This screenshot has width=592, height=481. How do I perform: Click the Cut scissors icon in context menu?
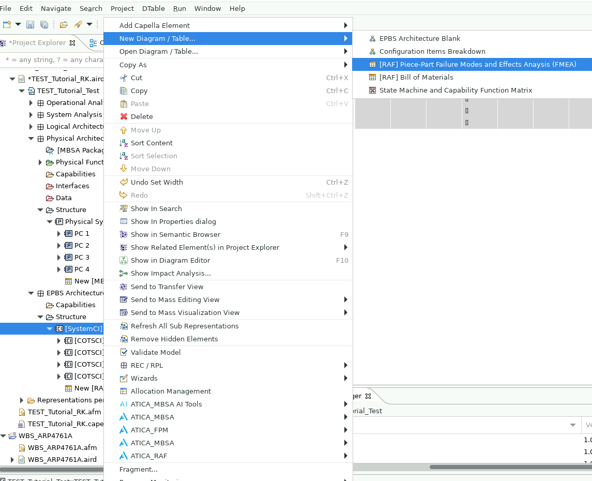tap(124, 78)
